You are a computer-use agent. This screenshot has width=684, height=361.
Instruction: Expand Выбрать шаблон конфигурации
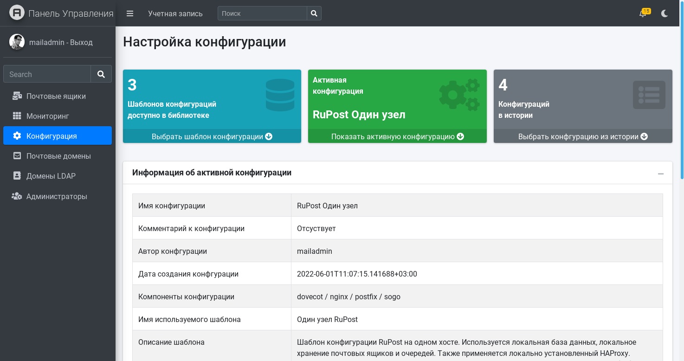[x=212, y=136]
